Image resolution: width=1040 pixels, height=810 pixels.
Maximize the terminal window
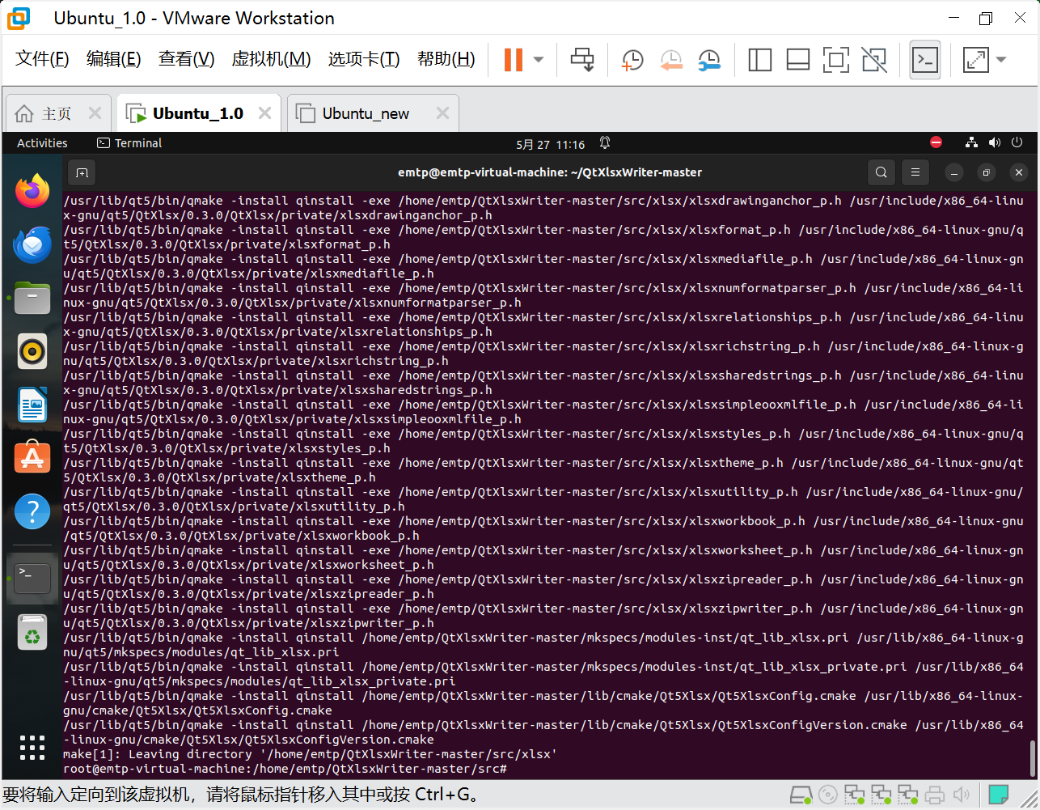(x=986, y=172)
